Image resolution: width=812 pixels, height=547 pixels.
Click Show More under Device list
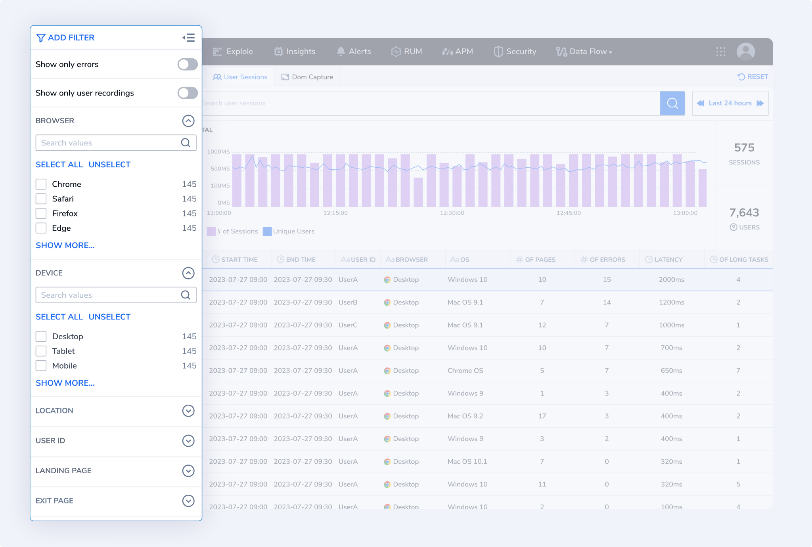pyautogui.click(x=65, y=383)
